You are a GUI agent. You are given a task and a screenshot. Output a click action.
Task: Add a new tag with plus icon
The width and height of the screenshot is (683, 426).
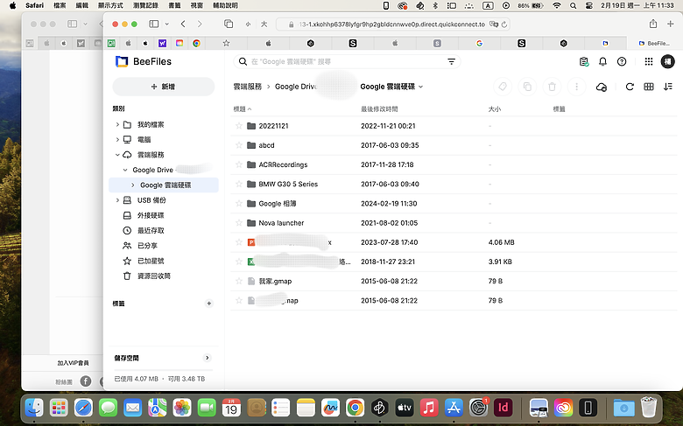(209, 304)
